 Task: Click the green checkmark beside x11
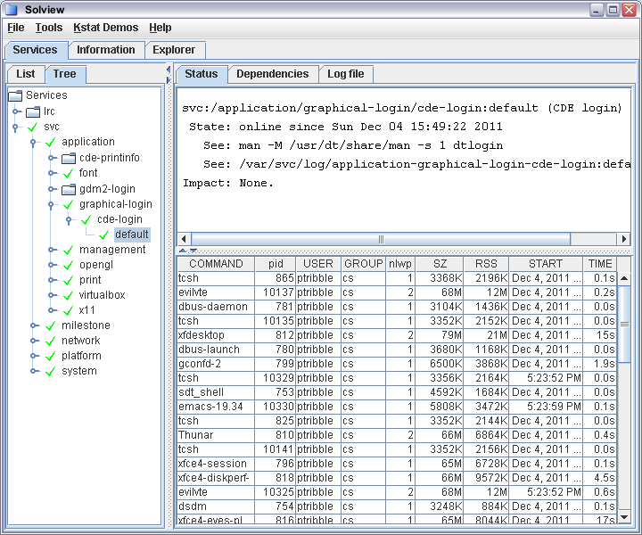pos(68,310)
